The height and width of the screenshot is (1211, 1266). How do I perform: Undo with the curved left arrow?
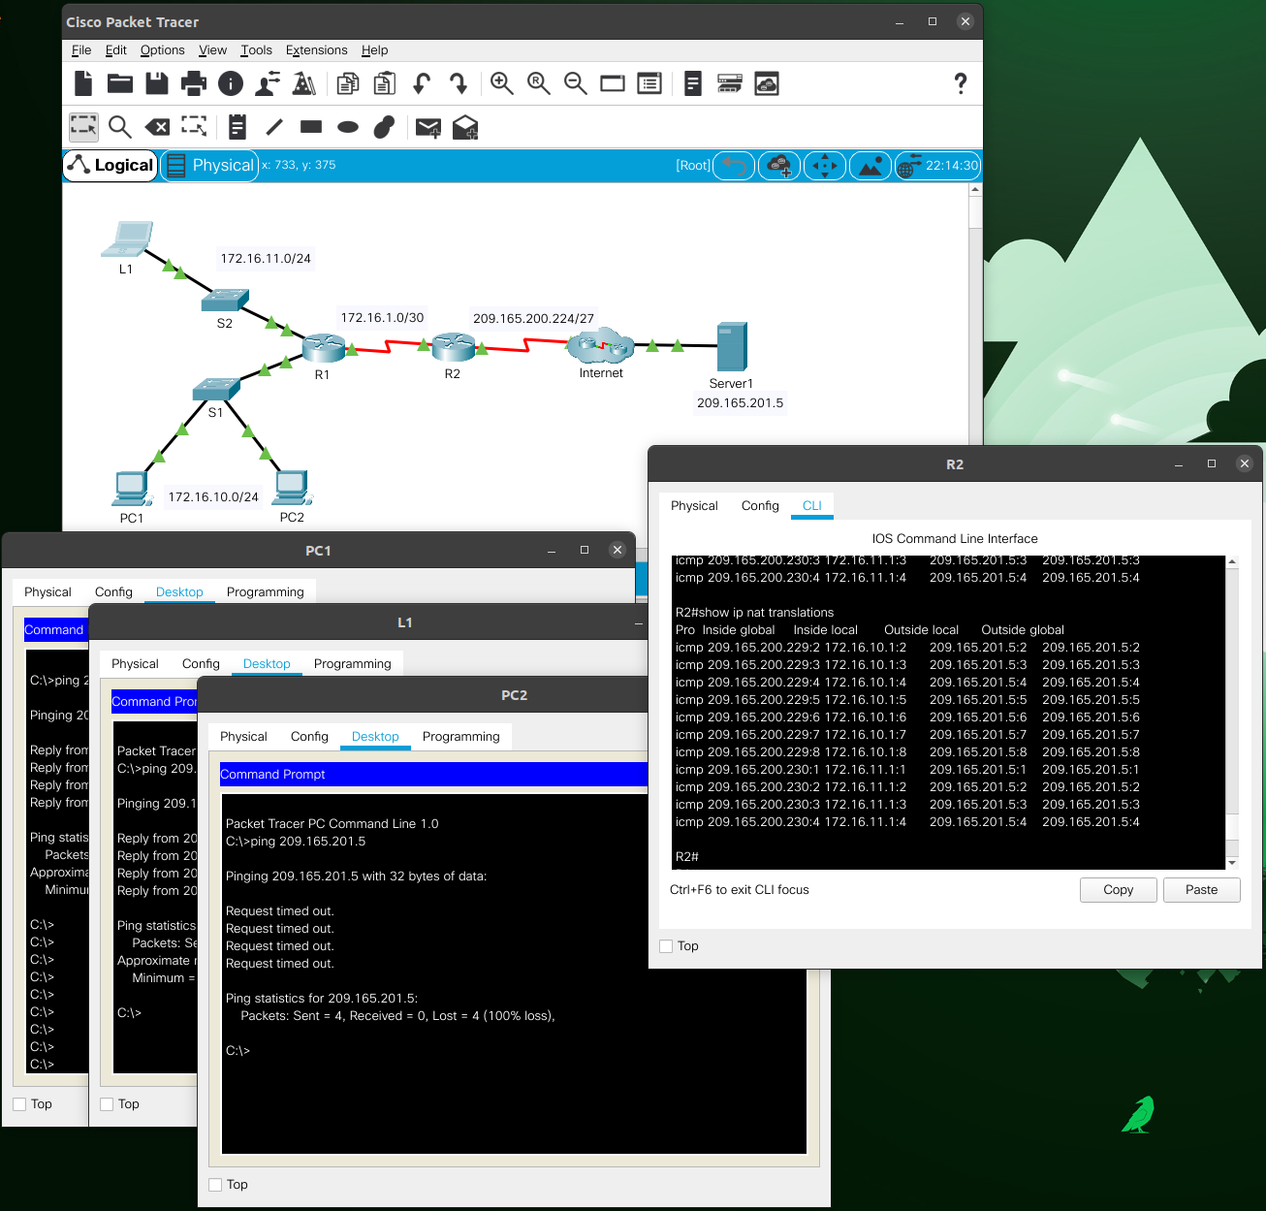pos(422,83)
